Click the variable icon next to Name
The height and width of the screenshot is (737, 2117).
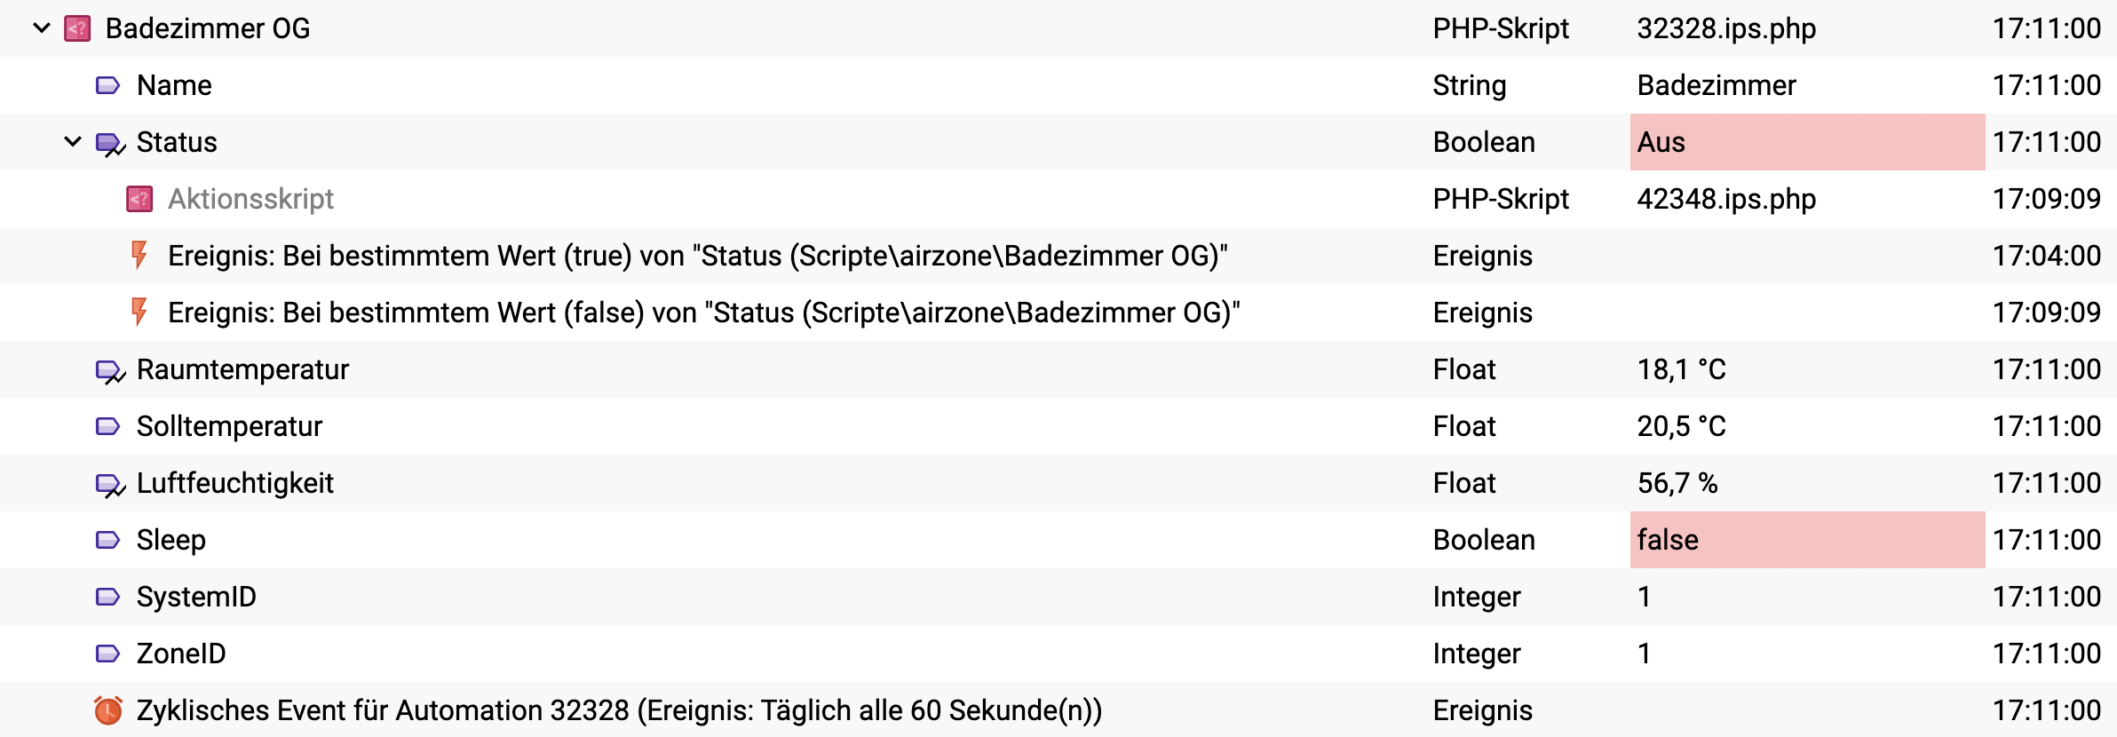[x=107, y=85]
